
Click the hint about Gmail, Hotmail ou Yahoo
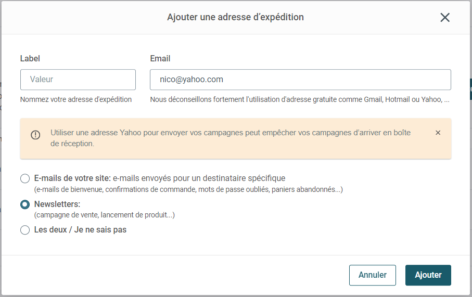pyautogui.click(x=300, y=99)
